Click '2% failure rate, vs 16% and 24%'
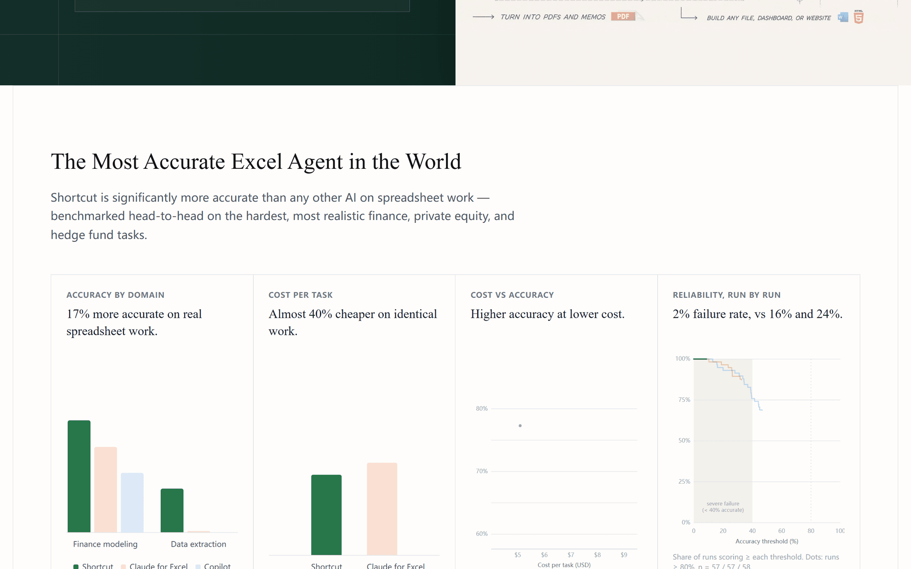 pos(757,314)
